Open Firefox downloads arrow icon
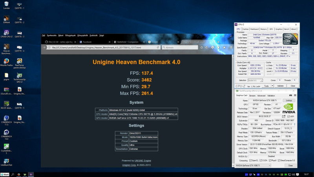Image resolution: width=314 pixels, height=177 pixels. 219,48
